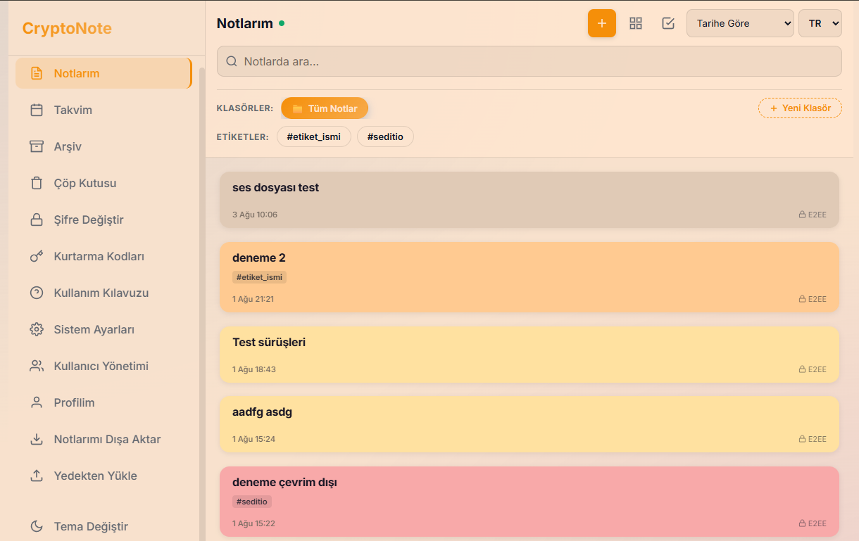
Task: Click into Notlarda ara search field
Action: tap(529, 61)
